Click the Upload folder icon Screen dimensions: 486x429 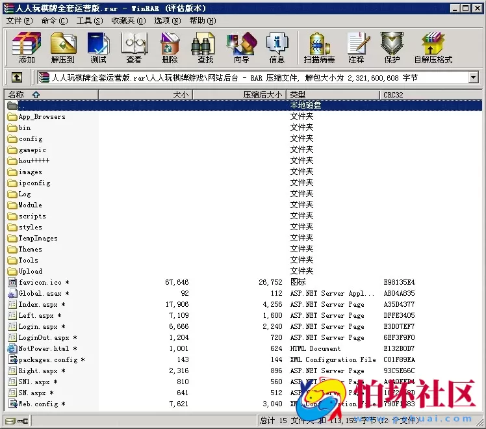pyautogui.click(x=12, y=271)
